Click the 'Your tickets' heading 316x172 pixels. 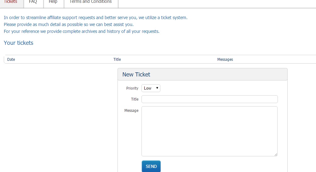19,43
